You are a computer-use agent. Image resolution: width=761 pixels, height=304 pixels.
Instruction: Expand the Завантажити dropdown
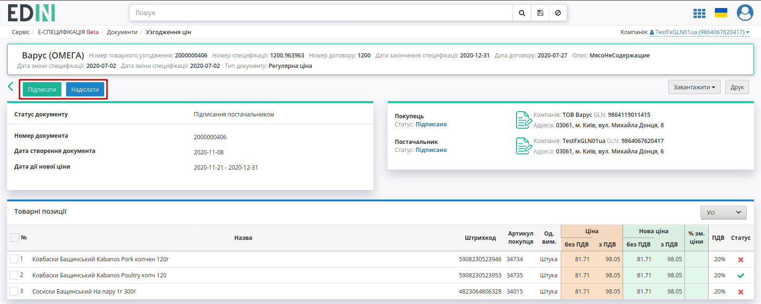click(x=694, y=87)
